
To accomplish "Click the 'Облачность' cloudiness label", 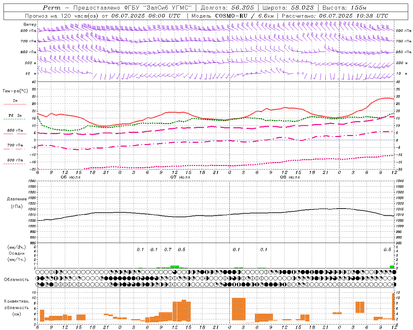I will [x=16, y=280].
